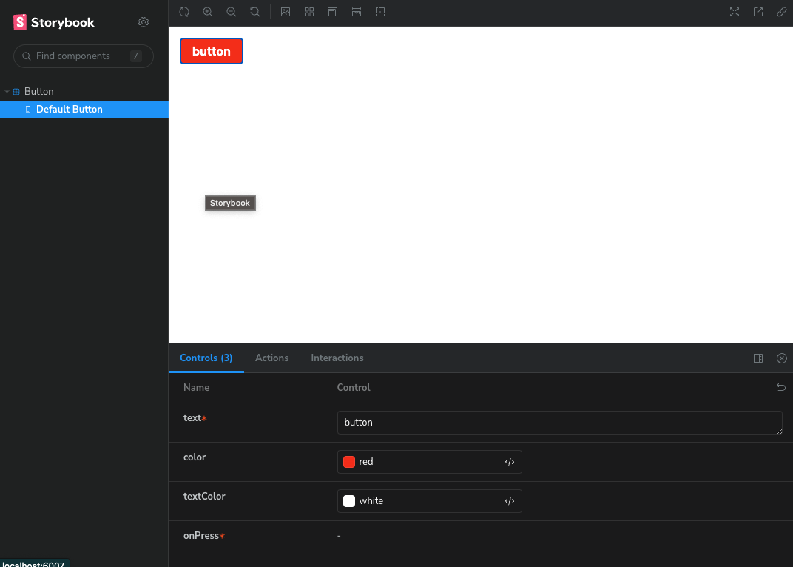Screen dimensions: 793x567
Task: Change the addon panel orientation icon
Action: pos(758,358)
